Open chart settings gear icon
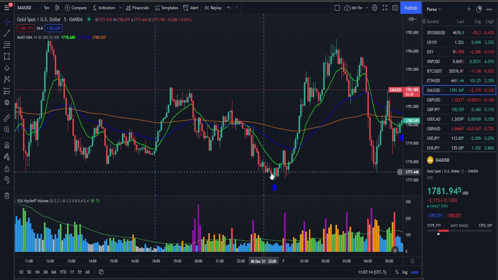Screen dimensions: 498x280 (374, 8)
